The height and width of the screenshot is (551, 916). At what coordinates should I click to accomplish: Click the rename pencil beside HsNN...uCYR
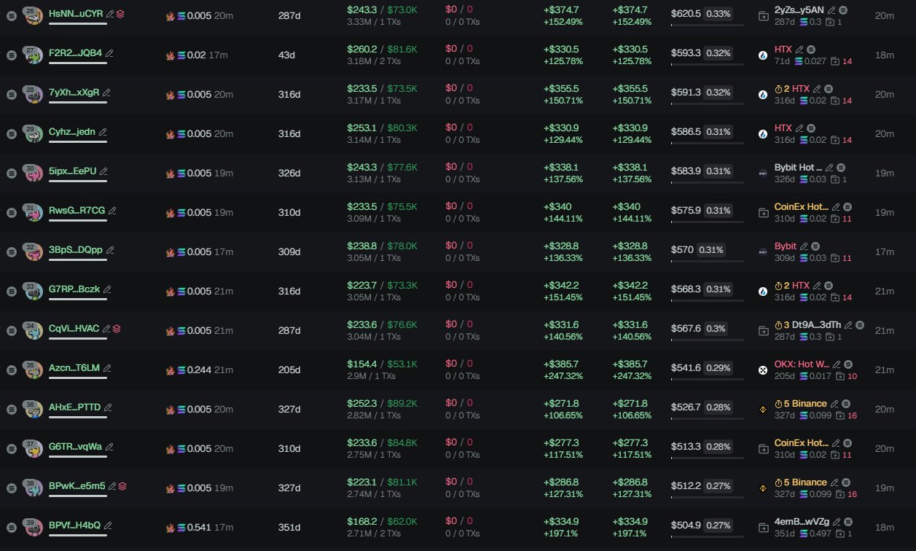pyautogui.click(x=110, y=13)
